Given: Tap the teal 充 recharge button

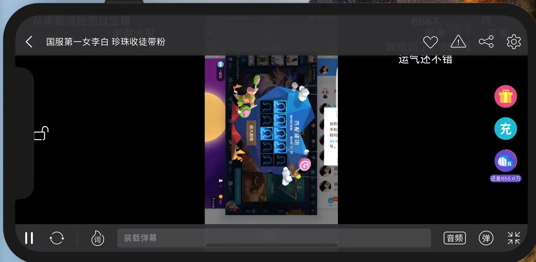Looking at the screenshot, I should pos(506,128).
